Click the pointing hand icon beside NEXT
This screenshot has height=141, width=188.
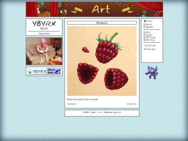pyautogui.click(x=135, y=104)
